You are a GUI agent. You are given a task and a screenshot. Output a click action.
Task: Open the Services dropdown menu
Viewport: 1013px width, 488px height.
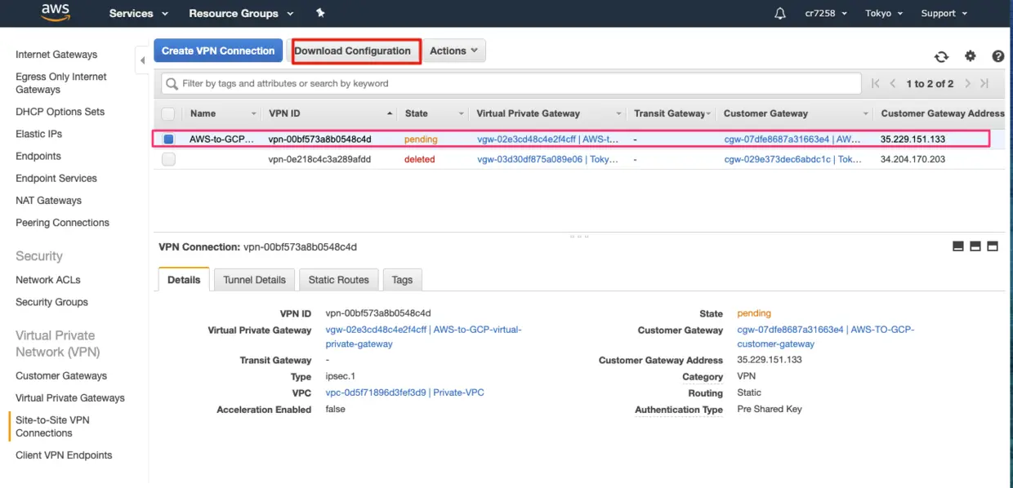139,13
